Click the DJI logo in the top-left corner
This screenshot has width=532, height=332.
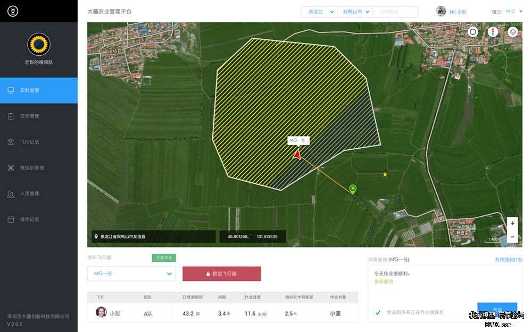pos(12,11)
